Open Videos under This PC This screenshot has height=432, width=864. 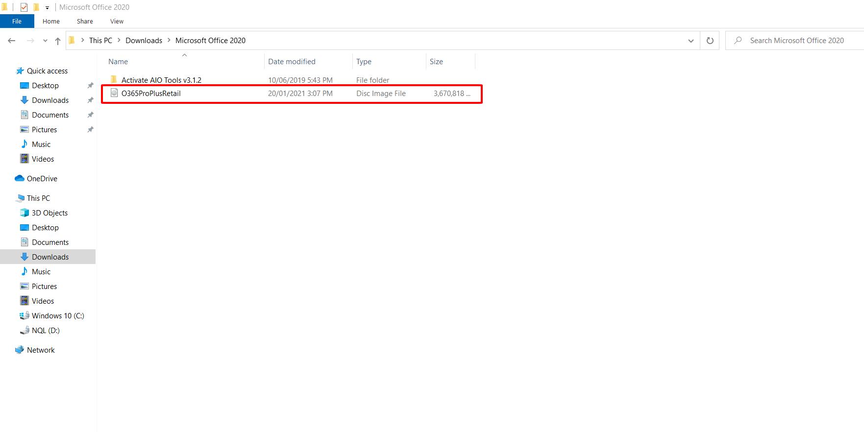[x=43, y=301]
